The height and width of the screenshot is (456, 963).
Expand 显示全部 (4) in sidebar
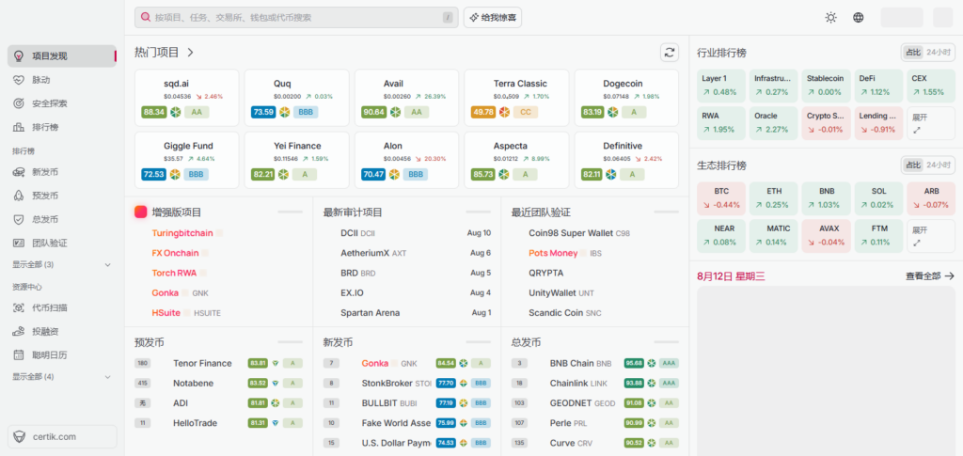tap(62, 376)
